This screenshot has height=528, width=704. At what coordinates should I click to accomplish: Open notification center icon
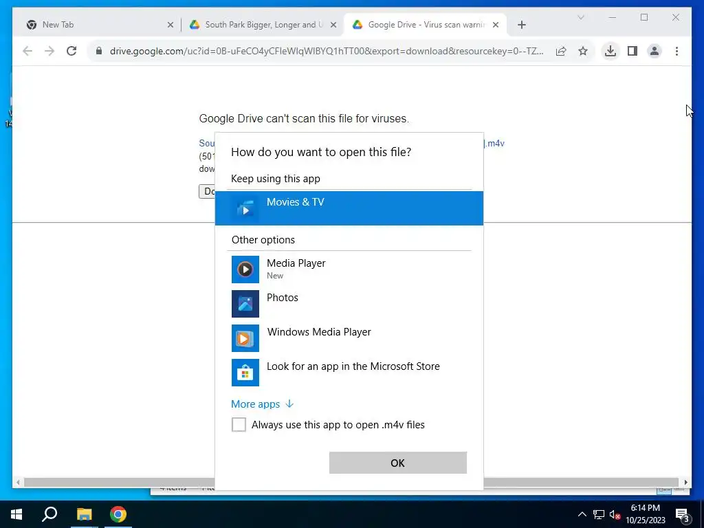(x=682, y=514)
